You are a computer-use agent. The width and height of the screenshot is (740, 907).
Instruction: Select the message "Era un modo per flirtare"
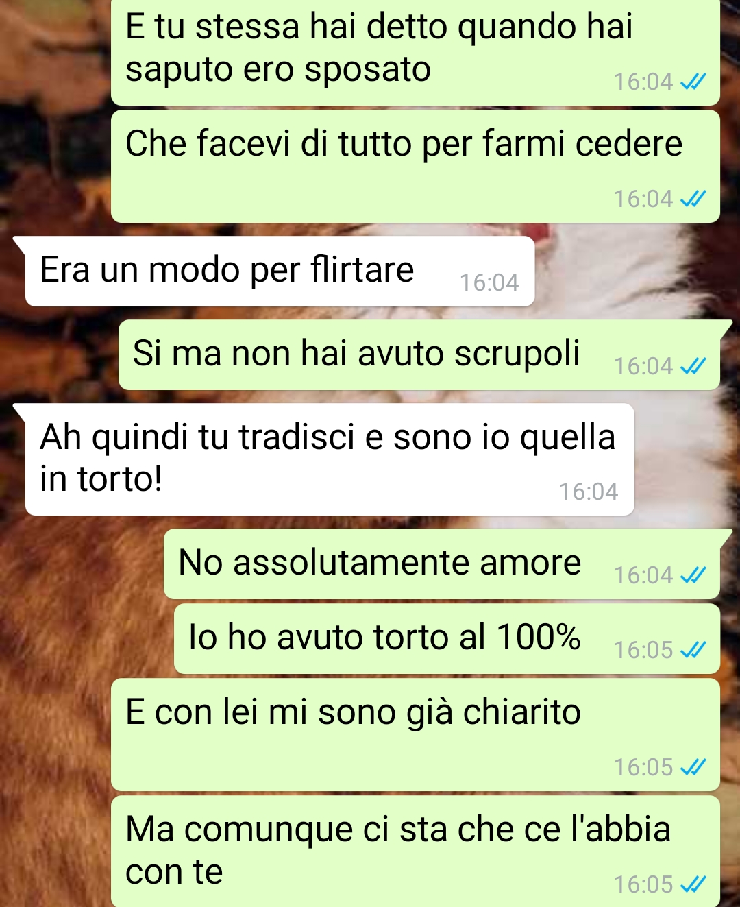pyautogui.click(x=280, y=271)
